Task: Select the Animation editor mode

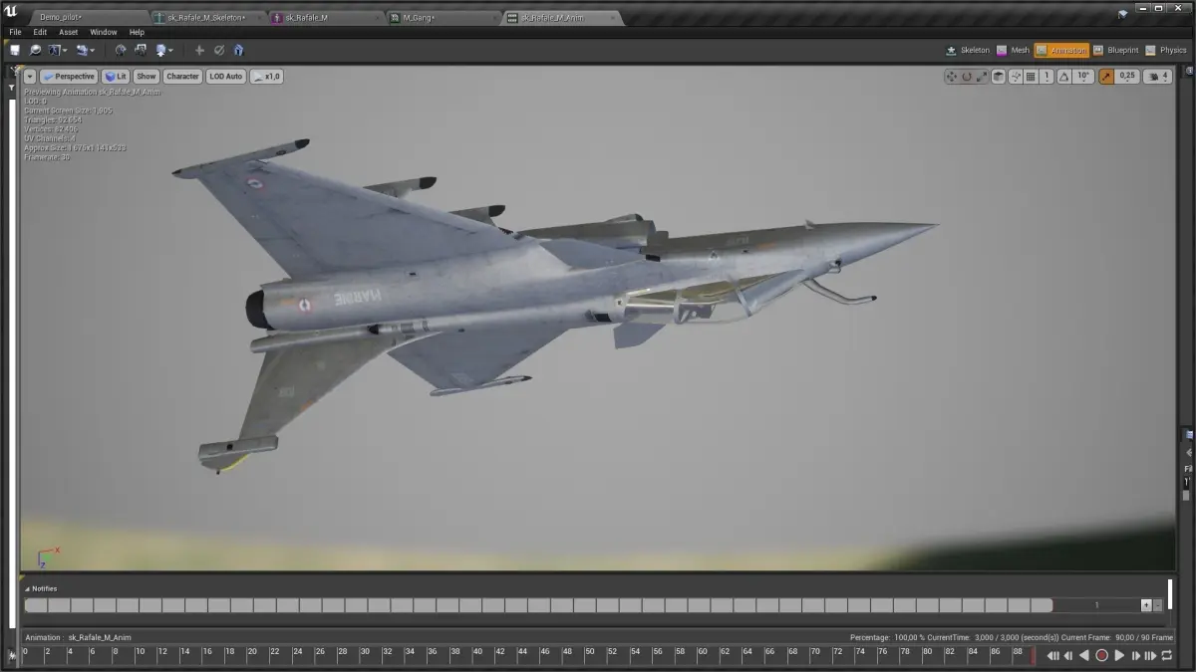Action: tap(1060, 50)
